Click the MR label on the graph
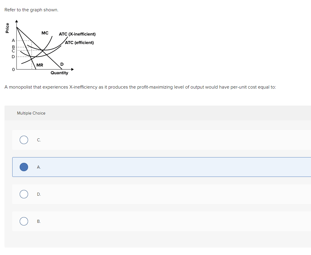Screen dimensions: 311x255 [x=39, y=65]
